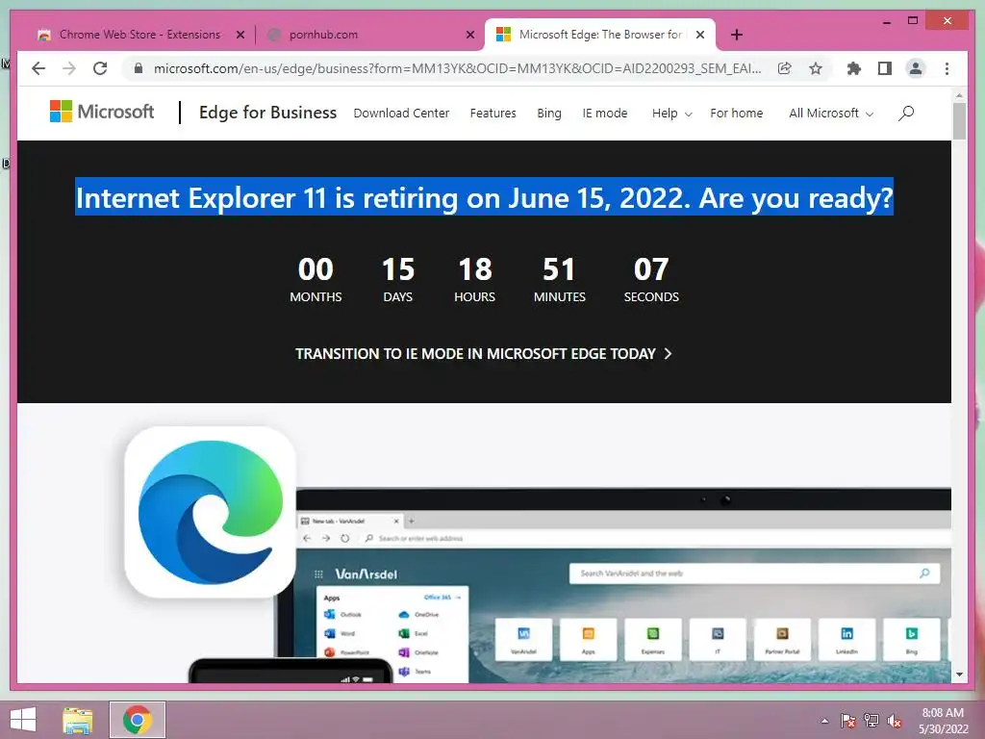Click the vertical scrollbar thumb
The width and height of the screenshot is (985, 739).
pos(959,120)
